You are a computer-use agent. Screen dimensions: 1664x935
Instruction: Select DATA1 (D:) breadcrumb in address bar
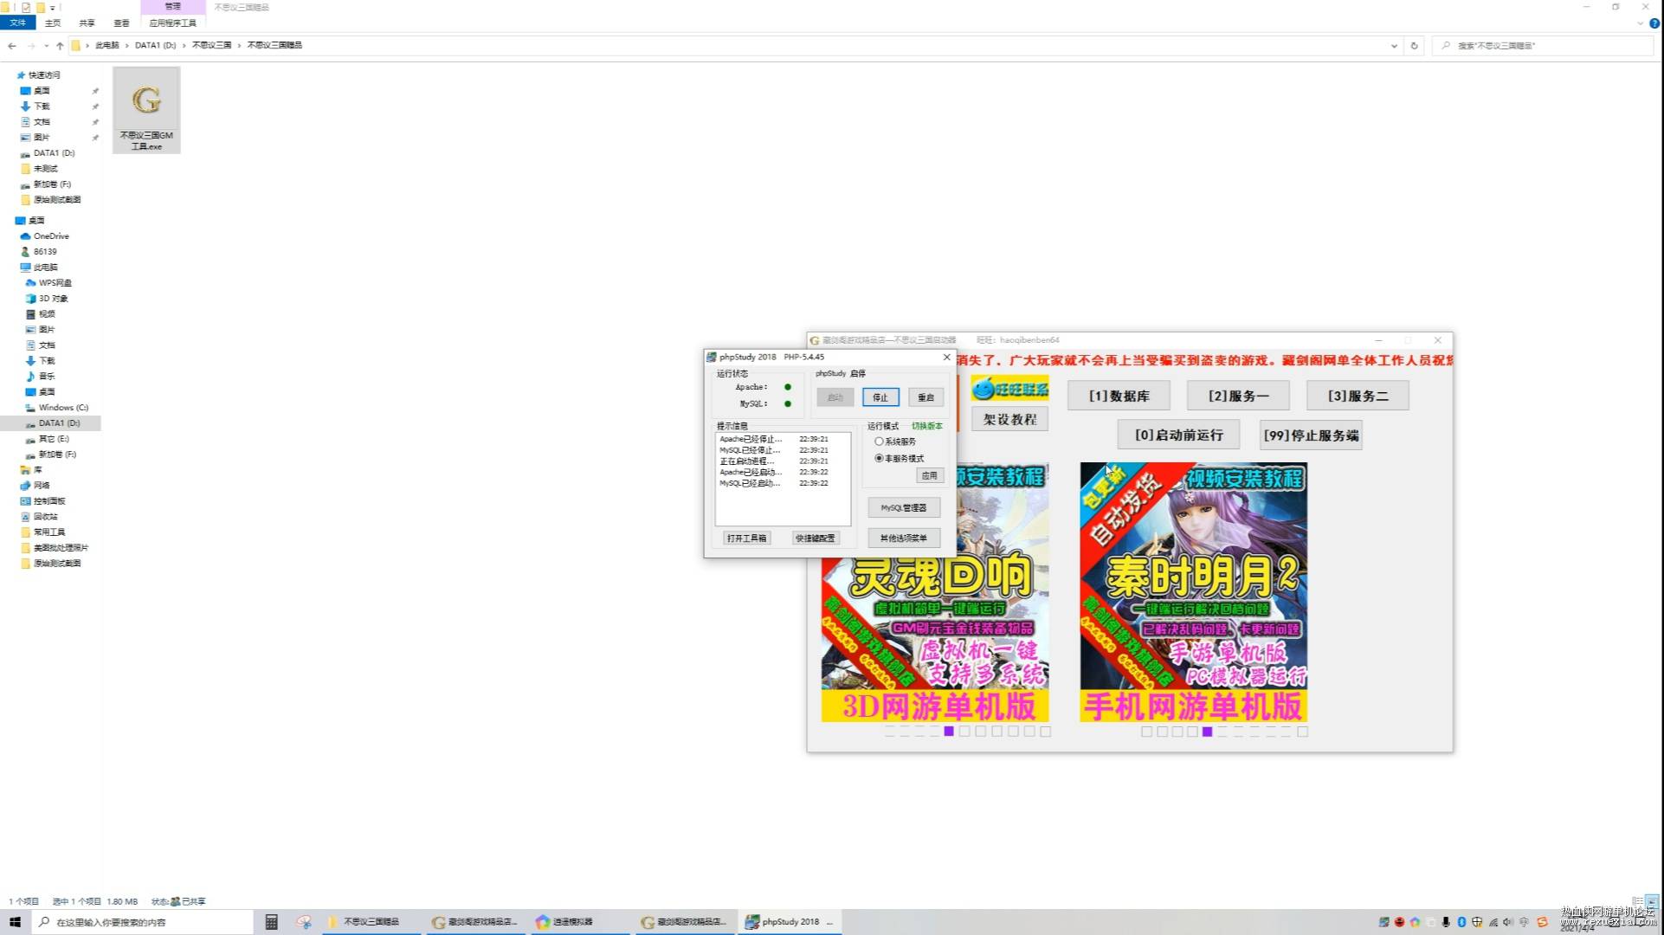tap(156, 46)
